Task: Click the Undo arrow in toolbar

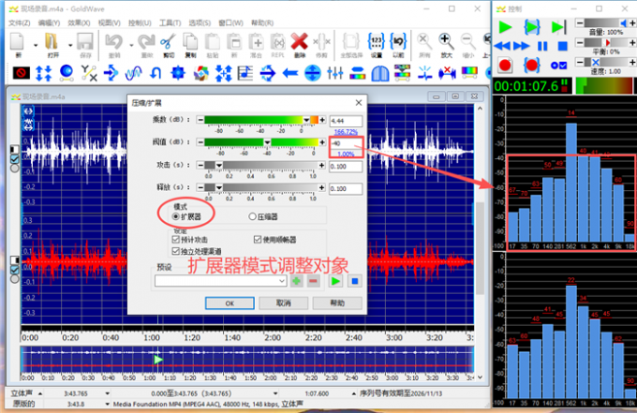Action: click(114, 41)
